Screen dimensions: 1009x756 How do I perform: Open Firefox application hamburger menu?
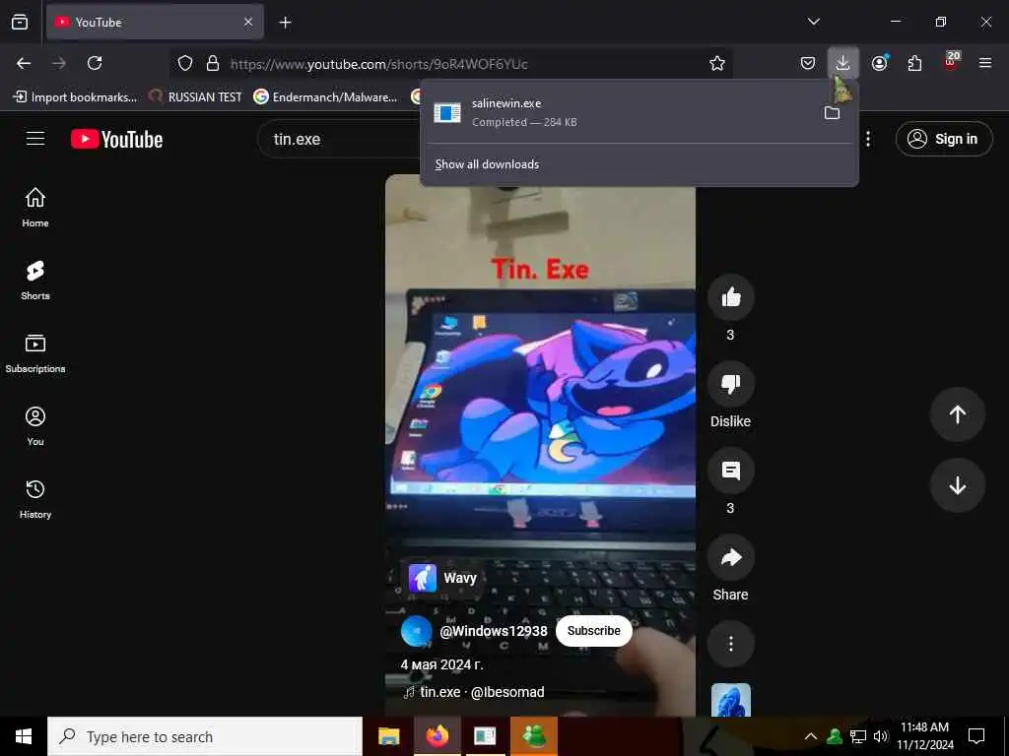pyautogui.click(x=985, y=63)
